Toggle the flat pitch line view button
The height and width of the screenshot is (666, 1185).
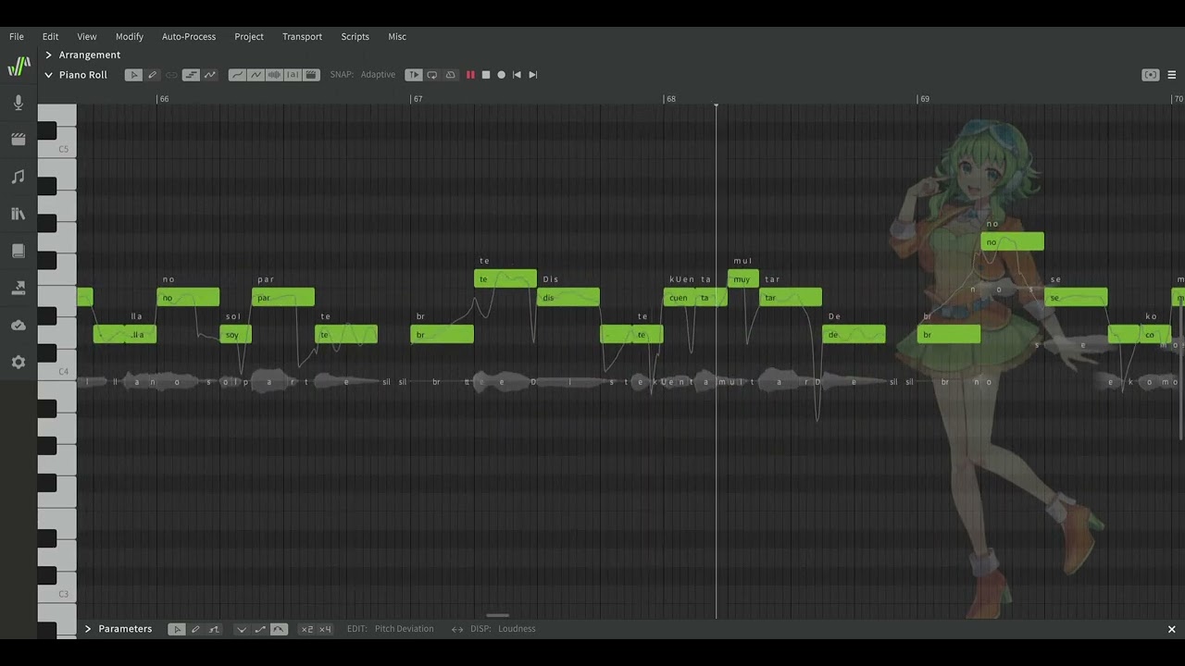(x=237, y=75)
